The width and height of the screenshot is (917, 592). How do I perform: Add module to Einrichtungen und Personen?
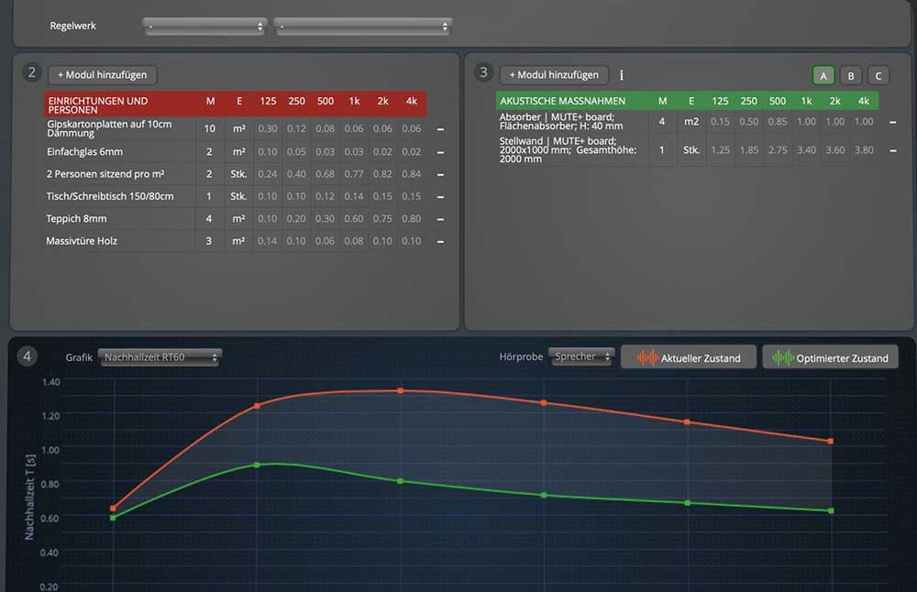tap(103, 75)
